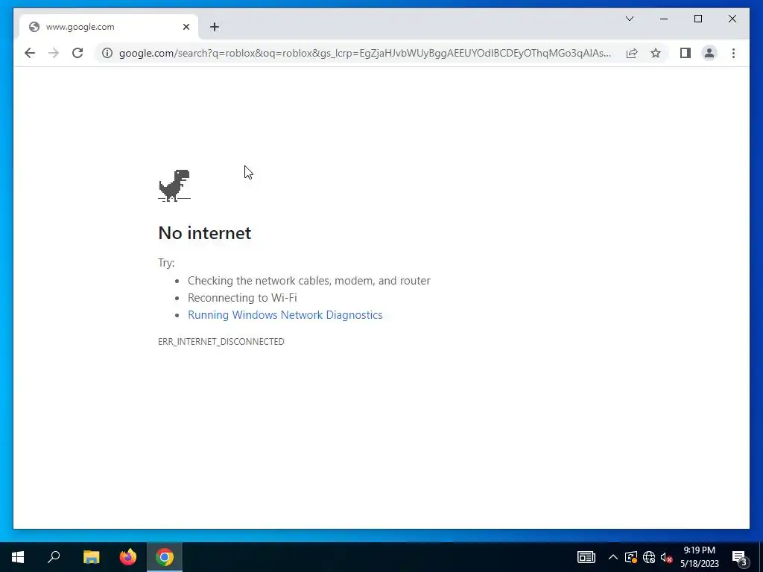Click the address bar URL
This screenshot has width=763, height=572.
pyautogui.click(x=365, y=53)
